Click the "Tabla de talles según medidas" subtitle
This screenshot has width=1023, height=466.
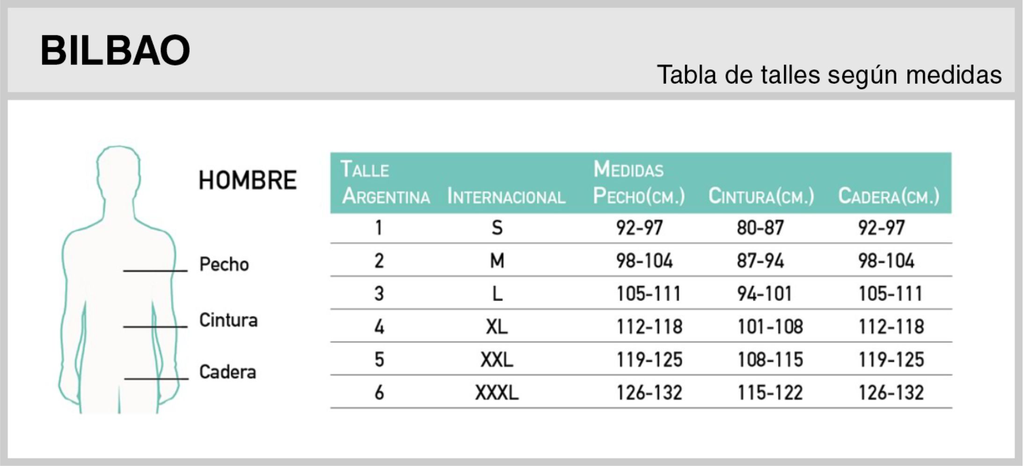[x=829, y=75]
